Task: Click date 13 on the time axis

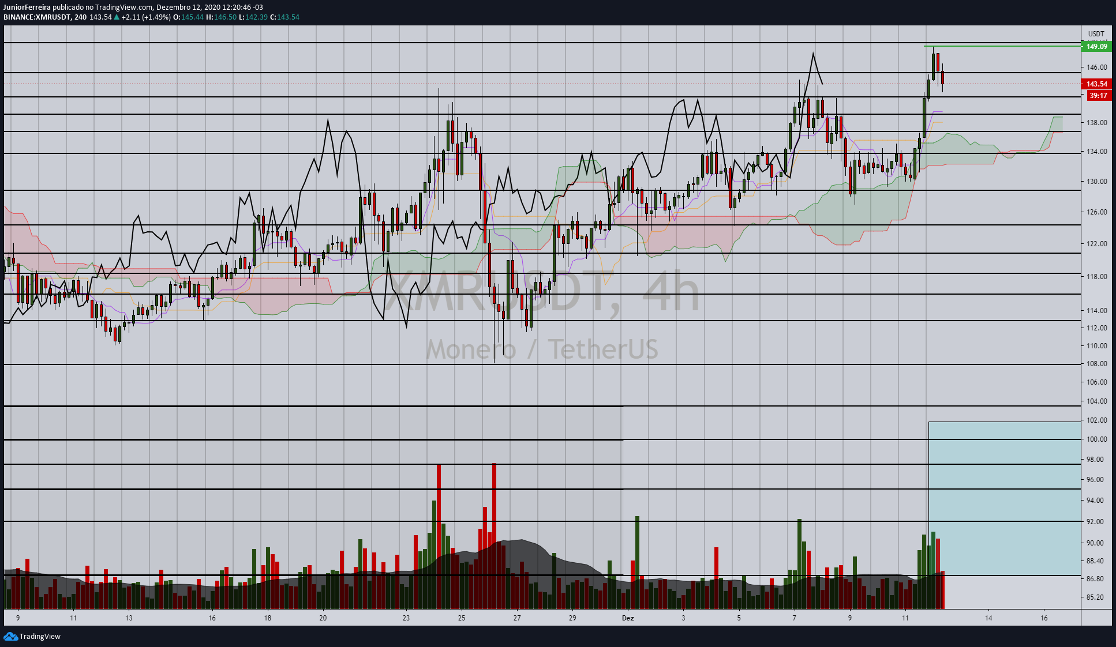Action: pyautogui.click(x=129, y=618)
